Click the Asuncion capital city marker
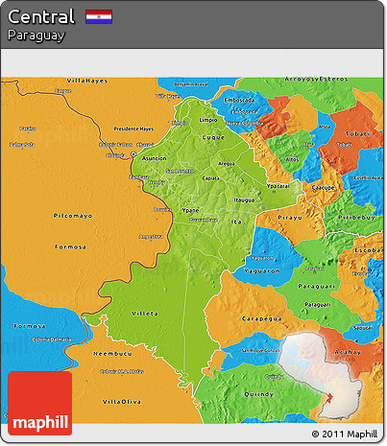The height and width of the screenshot is (446, 387). pyautogui.click(x=133, y=154)
